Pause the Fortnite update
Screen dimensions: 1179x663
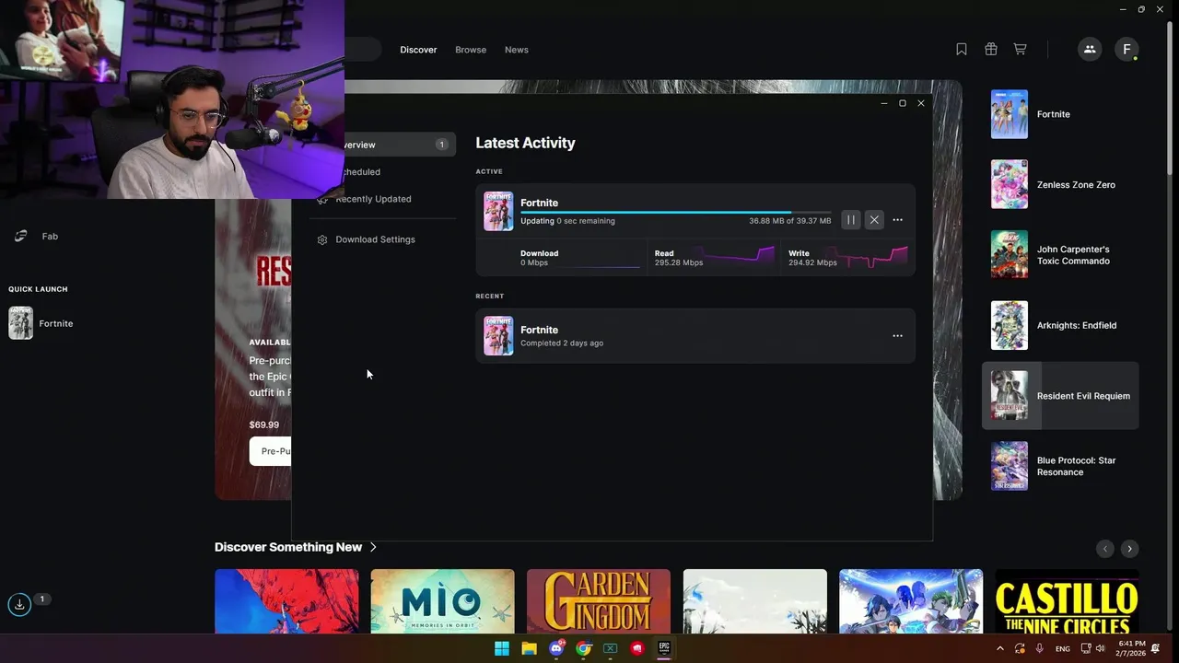point(850,220)
